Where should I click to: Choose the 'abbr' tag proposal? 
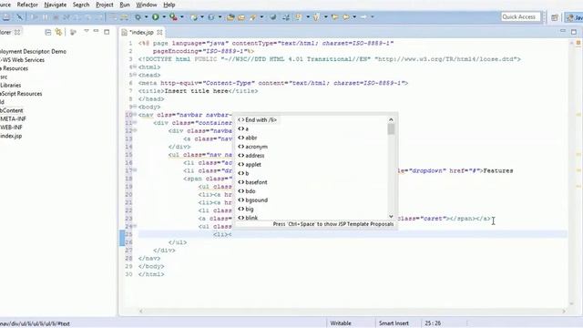tap(248, 138)
